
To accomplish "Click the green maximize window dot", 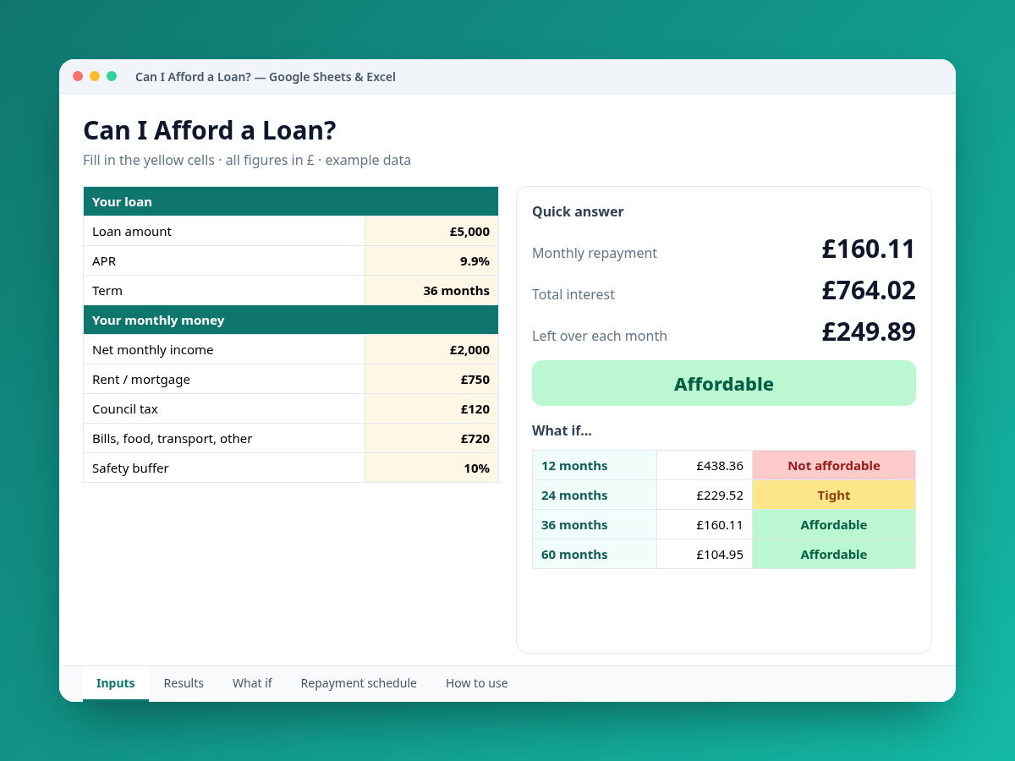I will coord(112,76).
